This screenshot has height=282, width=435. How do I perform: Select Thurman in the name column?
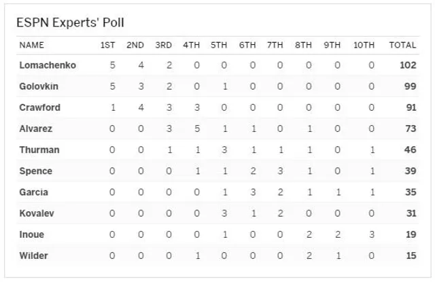(40, 150)
